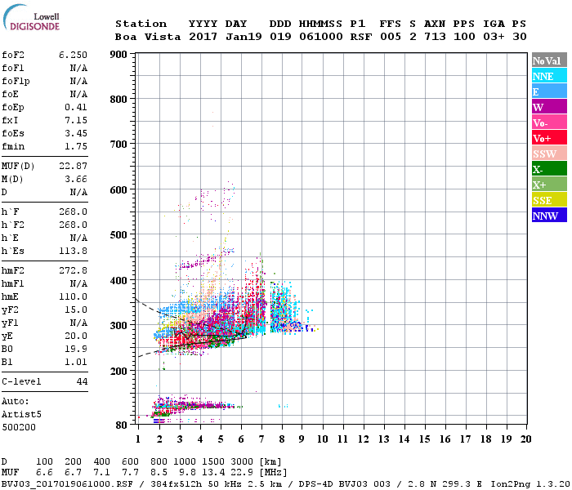The width and height of the screenshot is (572, 490).
Task: Click the 20 MHz frequency axis label
Action: point(525,439)
